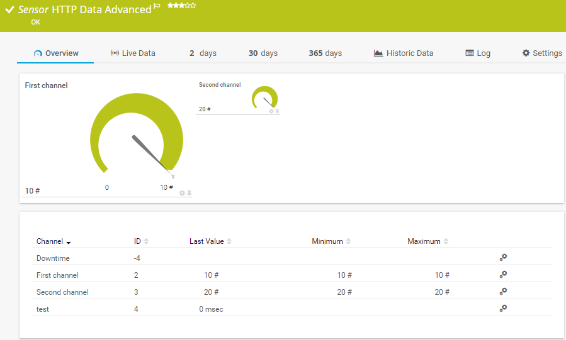Open channel settings for Second channel row
The height and width of the screenshot is (340, 566).
(503, 292)
